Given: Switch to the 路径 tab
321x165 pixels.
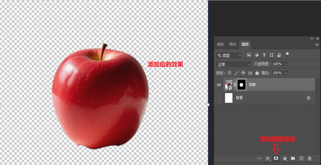Looking at the screenshot, I should 233,44.
